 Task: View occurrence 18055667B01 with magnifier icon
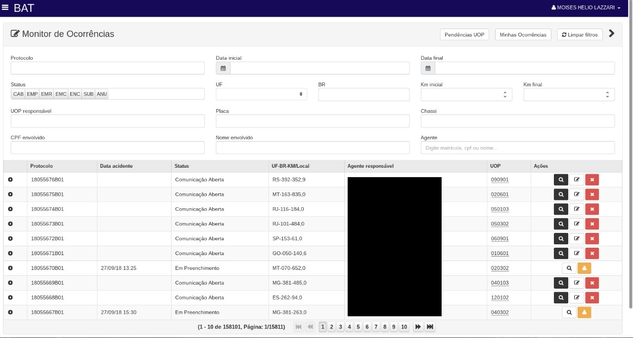click(569, 312)
